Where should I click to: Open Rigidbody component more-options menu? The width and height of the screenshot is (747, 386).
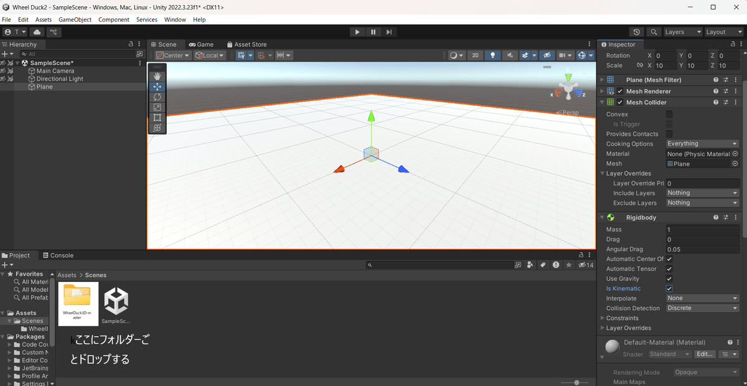(736, 217)
